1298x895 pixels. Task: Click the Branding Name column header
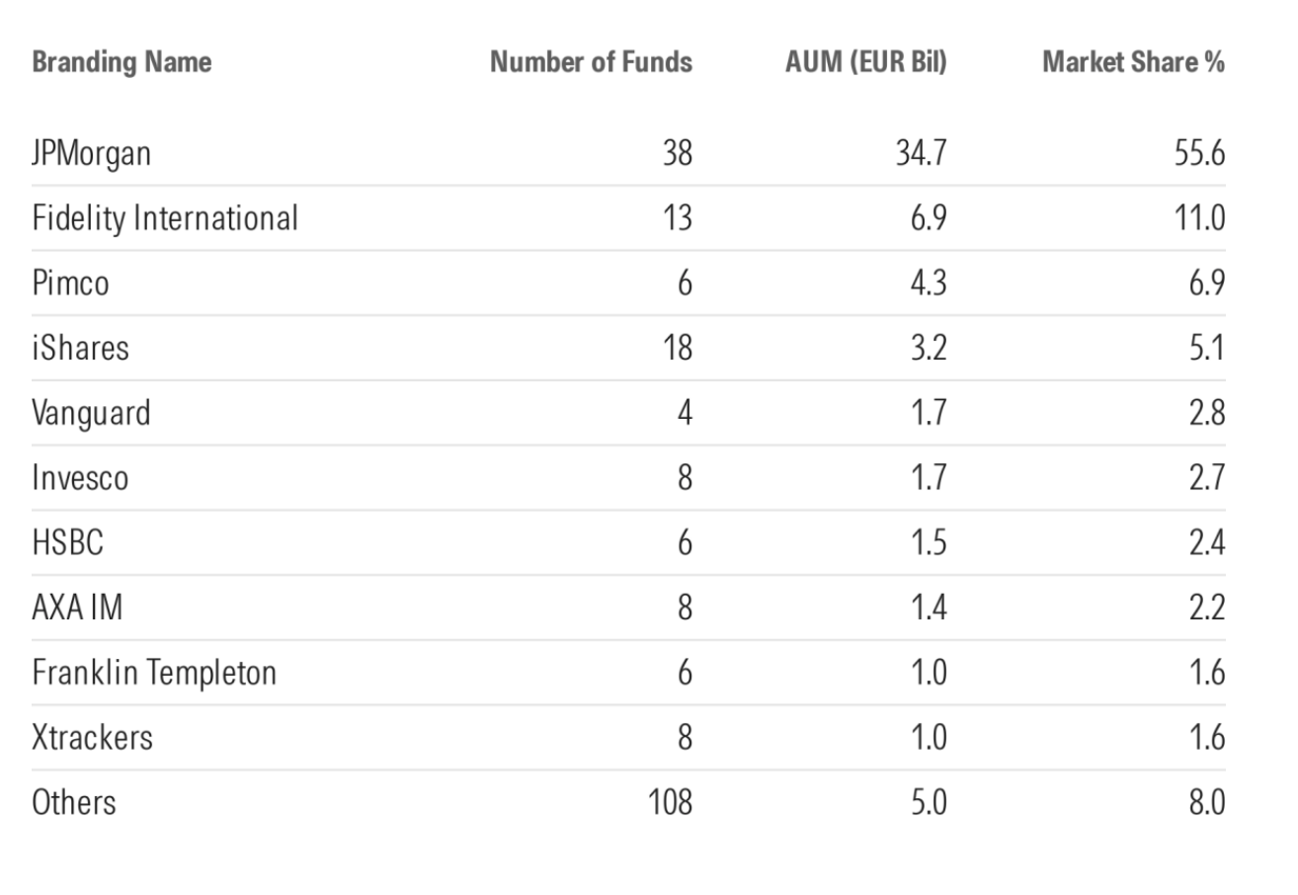coord(122,62)
